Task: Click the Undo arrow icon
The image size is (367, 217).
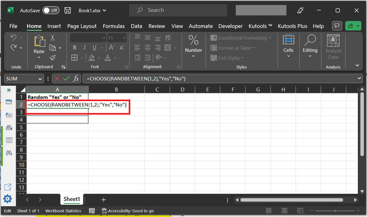Action: [13, 38]
